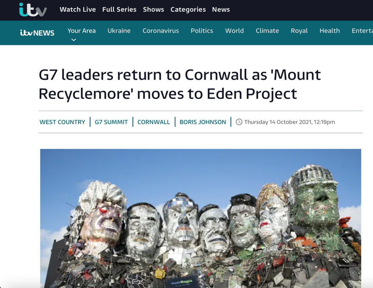Image resolution: width=373 pixels, height=288 pixels.
Task: Select Full Series in the header
Action: (119, 9)
